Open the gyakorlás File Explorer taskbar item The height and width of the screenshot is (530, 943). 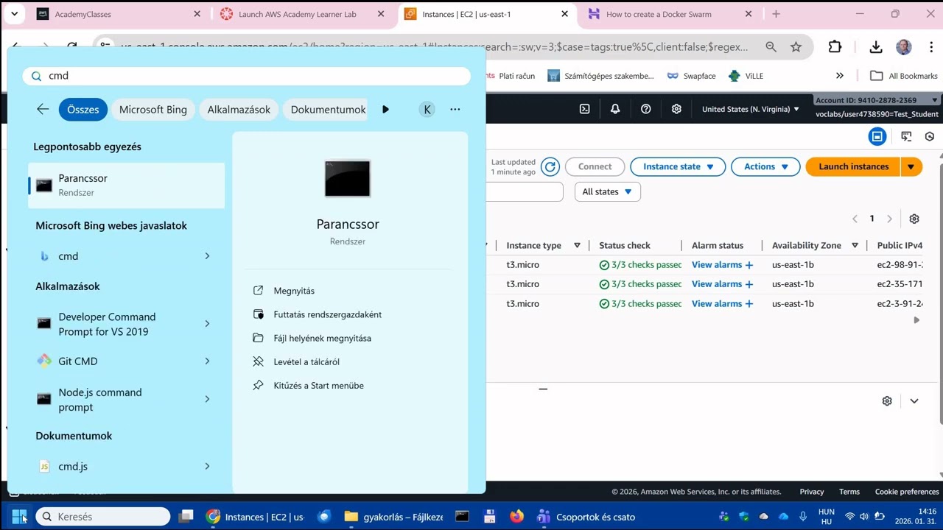pyautogui.click(x=393, y=517)
